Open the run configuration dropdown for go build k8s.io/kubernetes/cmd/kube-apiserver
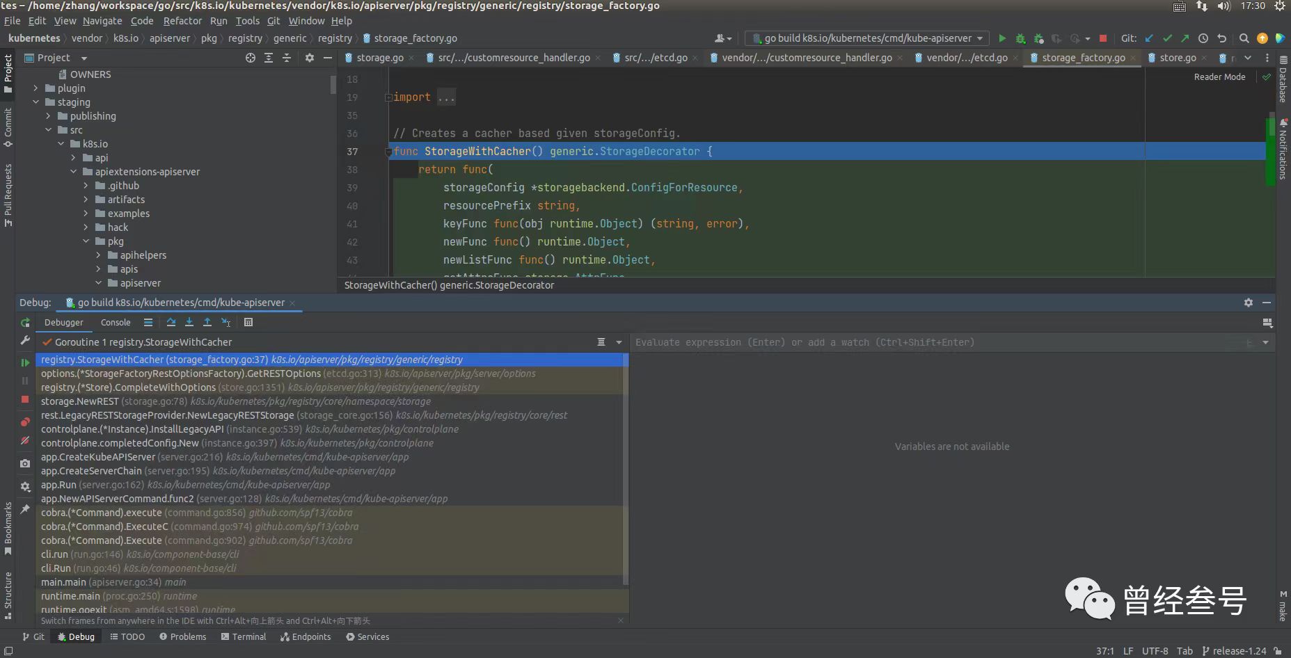 [868, 38]
